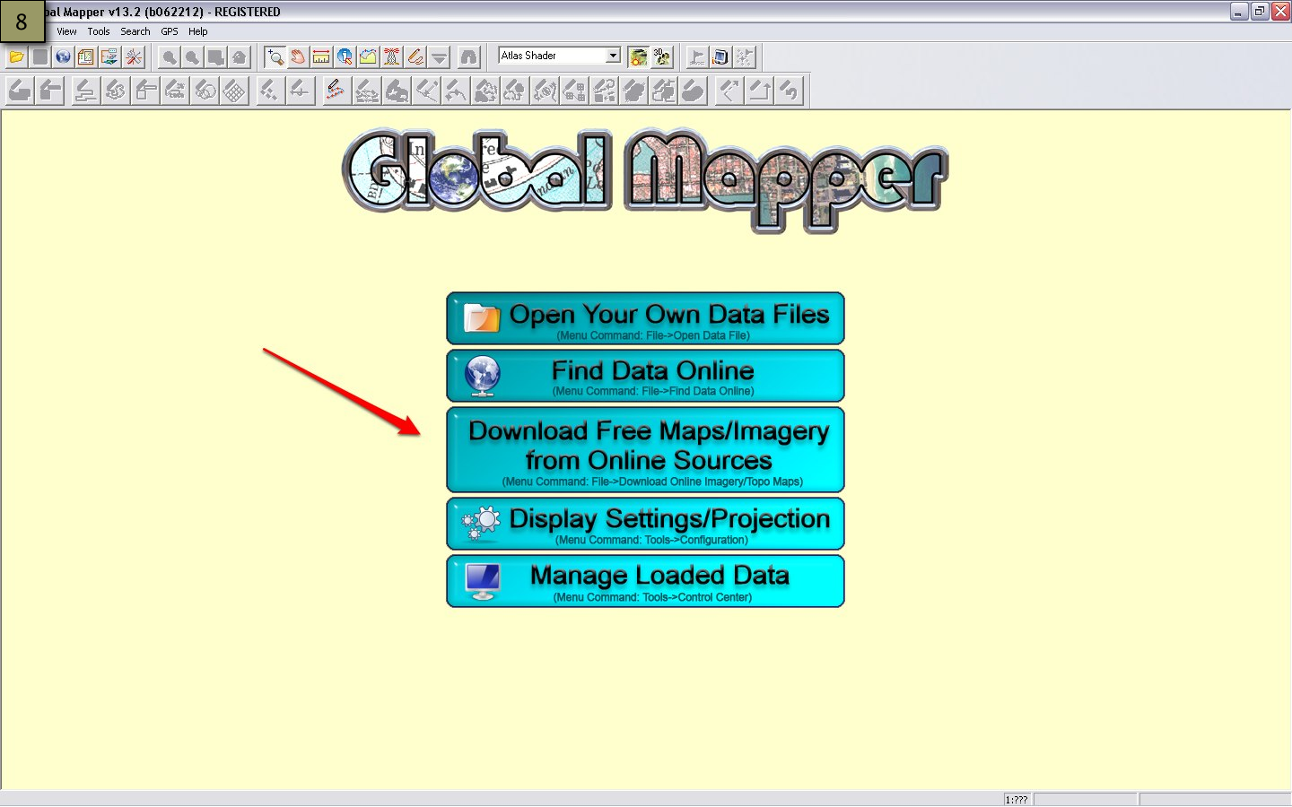Click the GPS sparkle tracking toolbar icon
1292x807 pixels.
(745, 57)
